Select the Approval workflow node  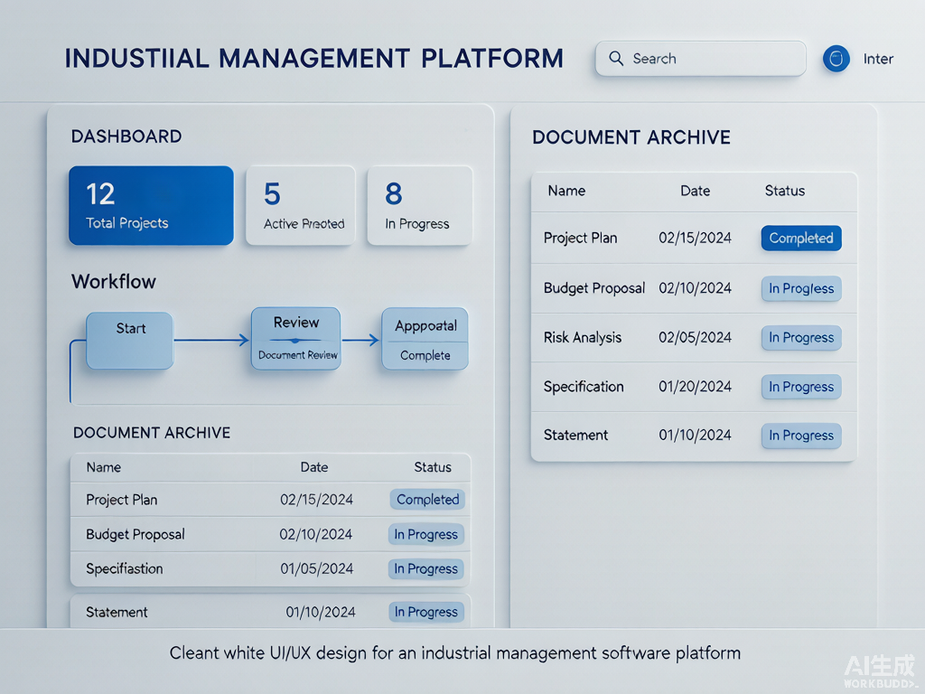[x=425, y=339]
